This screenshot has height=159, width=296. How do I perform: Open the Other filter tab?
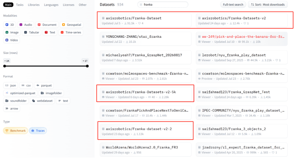(82, 5)
